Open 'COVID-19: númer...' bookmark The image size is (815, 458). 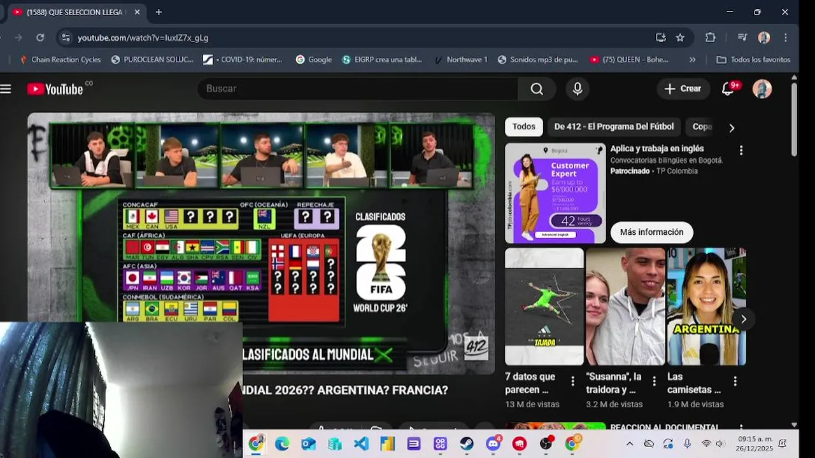(x=243, y=60)
